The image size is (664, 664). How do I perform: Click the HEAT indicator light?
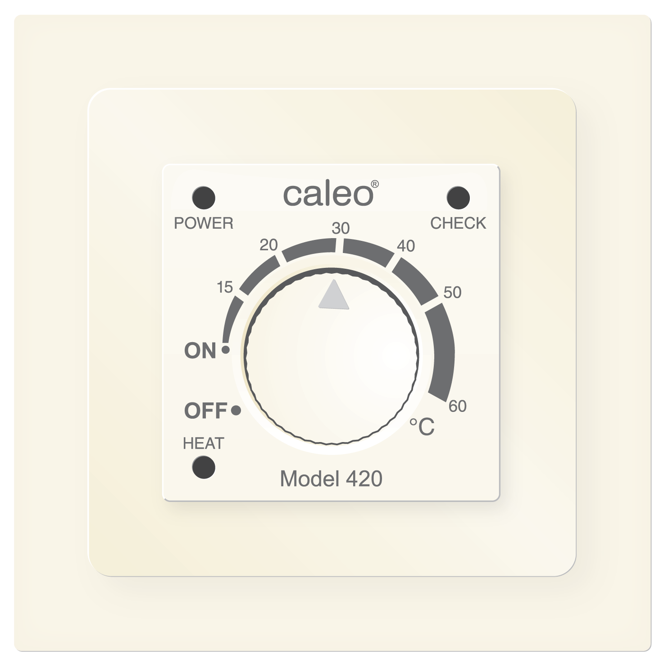point(204,467)
